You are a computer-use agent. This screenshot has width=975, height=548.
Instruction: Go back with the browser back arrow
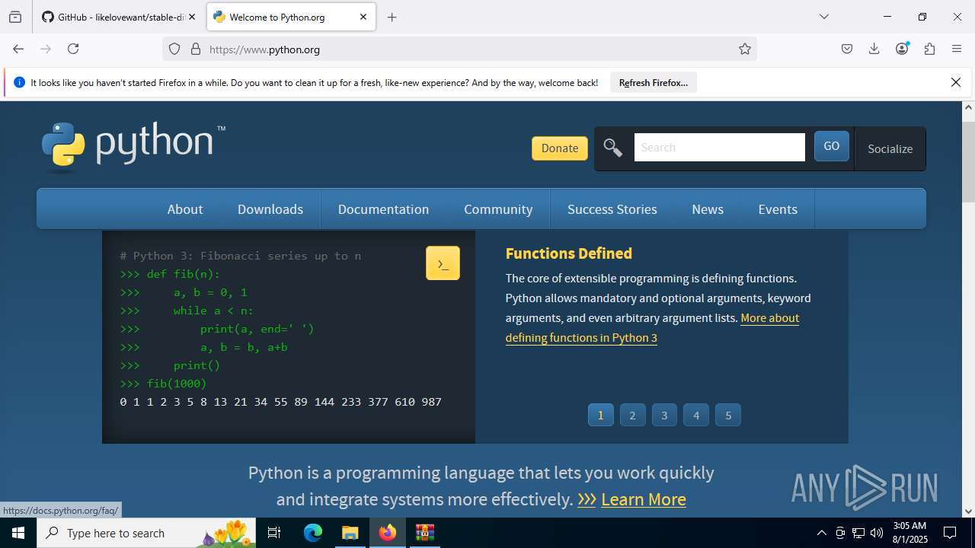point(18,49)
